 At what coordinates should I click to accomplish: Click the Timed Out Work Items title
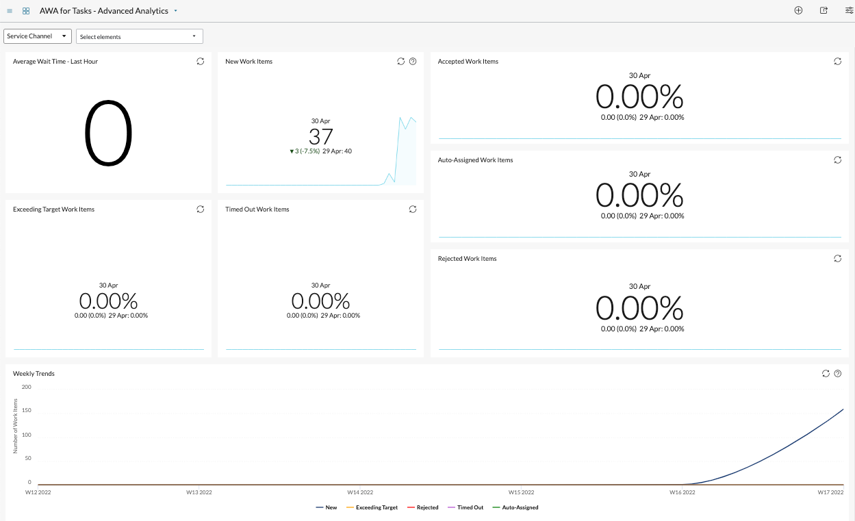tap(257, 209)
